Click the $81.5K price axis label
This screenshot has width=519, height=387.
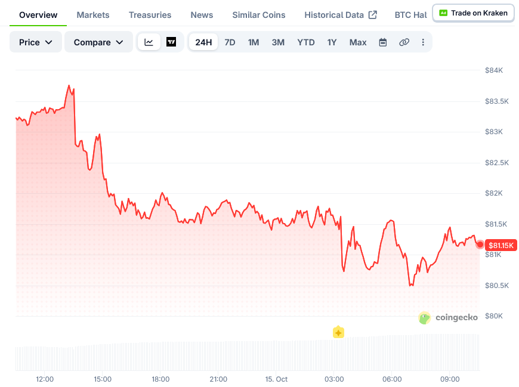[x=496, y=224]
